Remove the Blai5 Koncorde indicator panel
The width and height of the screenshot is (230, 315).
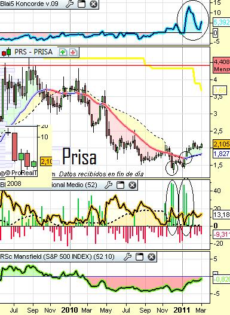click(x=93, y=4)
